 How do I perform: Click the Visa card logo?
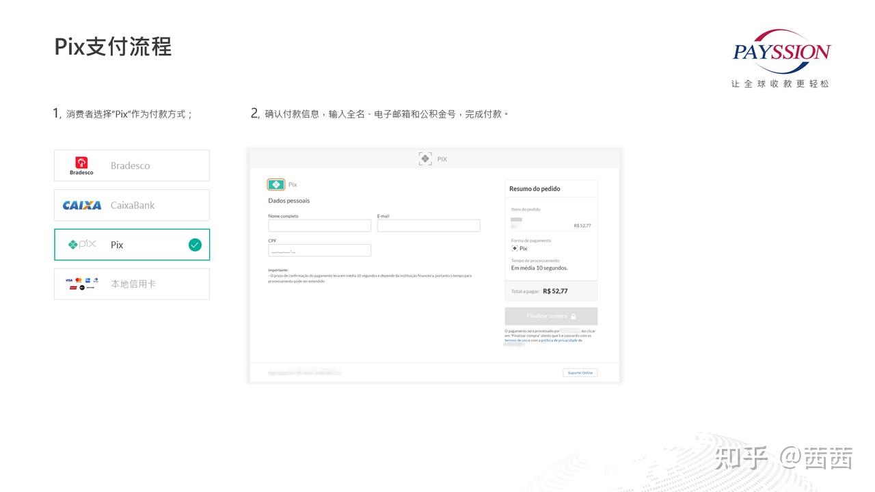(69, 280)
